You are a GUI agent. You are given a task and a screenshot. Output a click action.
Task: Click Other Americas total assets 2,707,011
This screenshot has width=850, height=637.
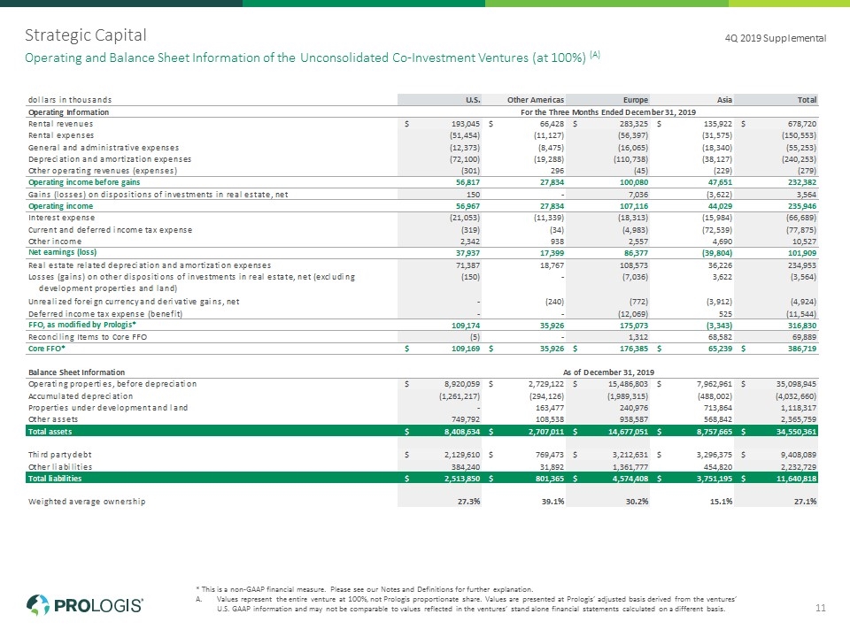pos(546,431)
